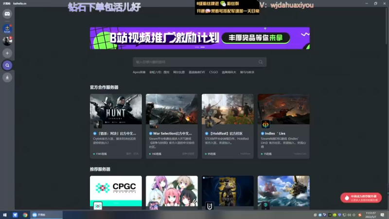This screenshot has width=389, height=219.
Task: Click the Indies' Lies server title
Action: (275, 133)
